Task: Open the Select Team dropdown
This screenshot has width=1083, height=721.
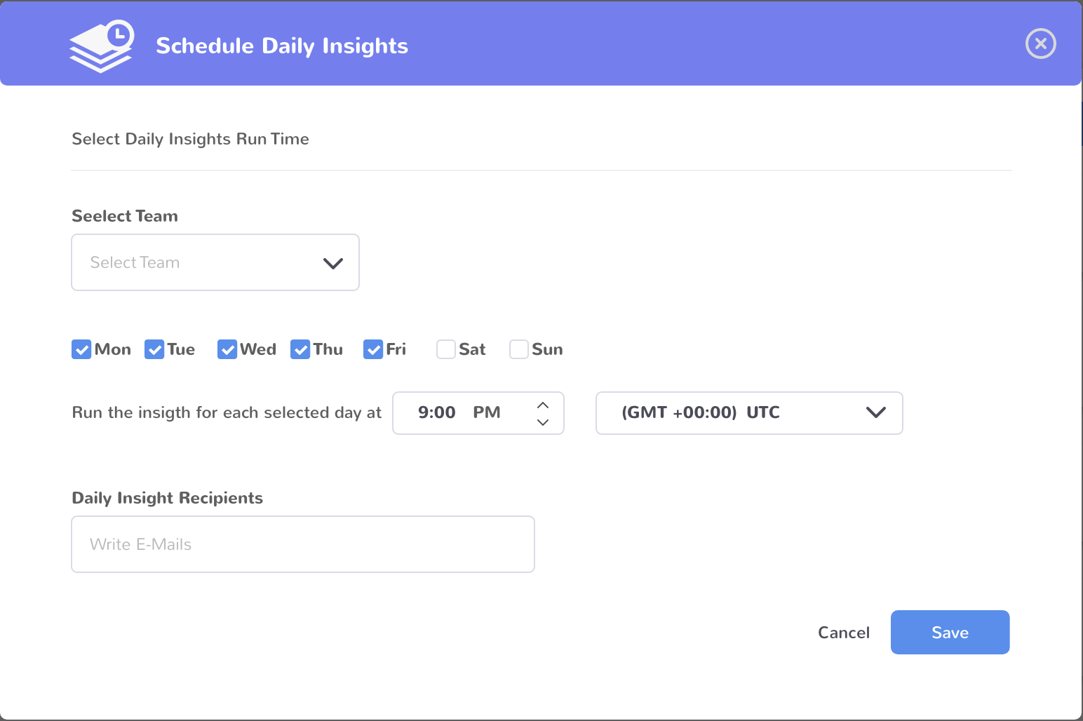Action: (215, 262)
